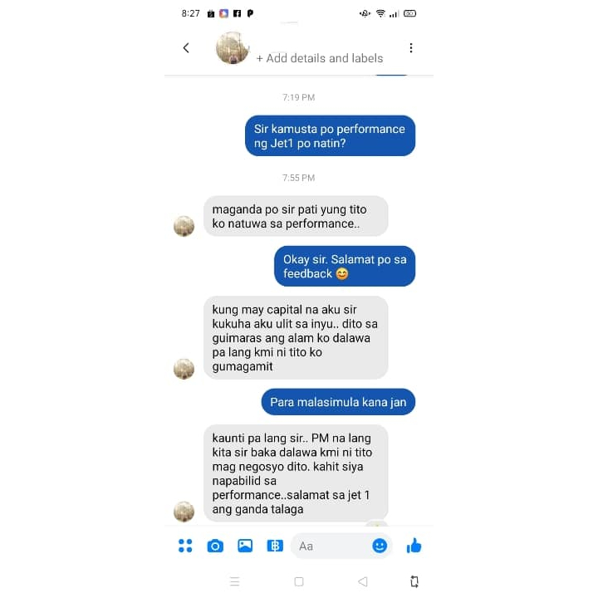Select the 'Para malasimula kana jan' message bubble
Screen dimensions: 598x598
[x=338, y=402]
